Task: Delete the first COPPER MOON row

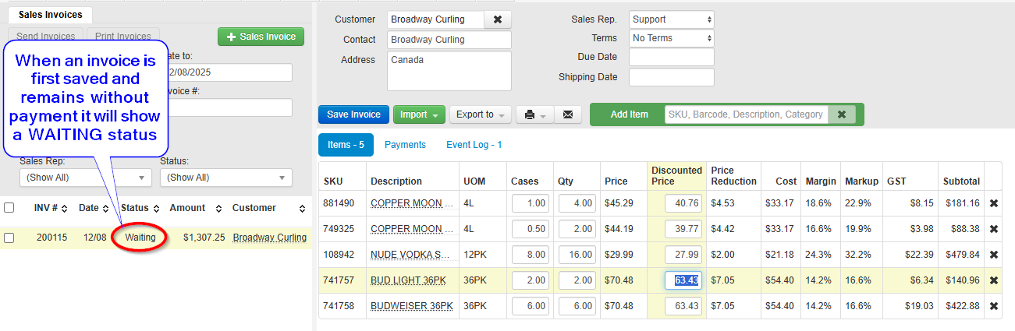Action: point(994,203)
